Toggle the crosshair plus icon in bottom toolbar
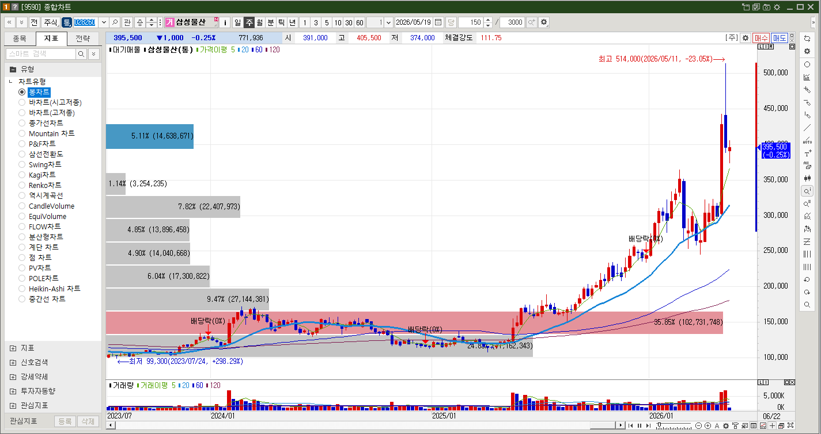Viewport: 821px width, 434px height. click(772, 425)
